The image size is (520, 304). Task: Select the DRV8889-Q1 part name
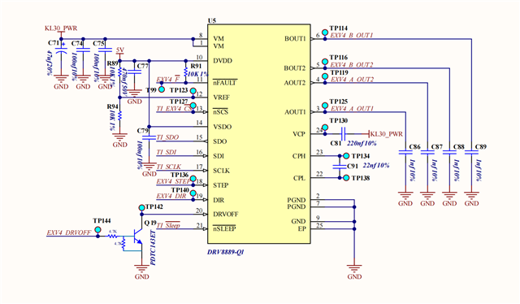click(x=226, y=252)
